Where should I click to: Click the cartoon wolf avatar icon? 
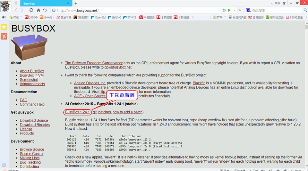[5, 6]
